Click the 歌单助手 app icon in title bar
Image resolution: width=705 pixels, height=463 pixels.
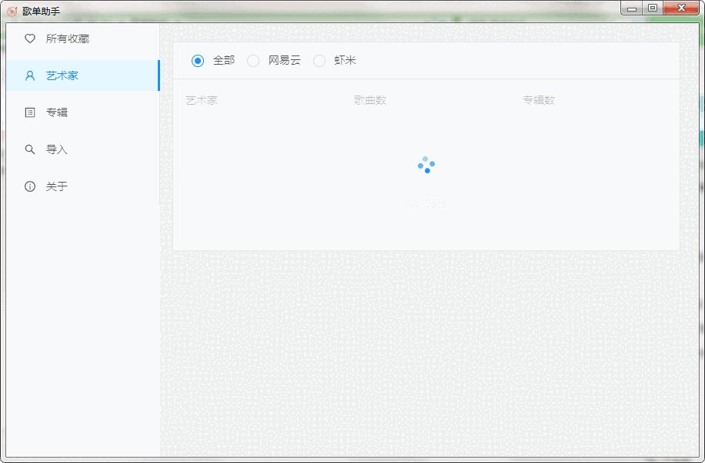[x=12, y=11]
